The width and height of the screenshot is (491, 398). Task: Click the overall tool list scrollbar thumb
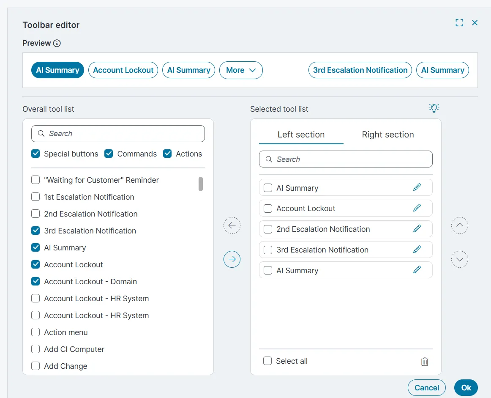[201, 184]
